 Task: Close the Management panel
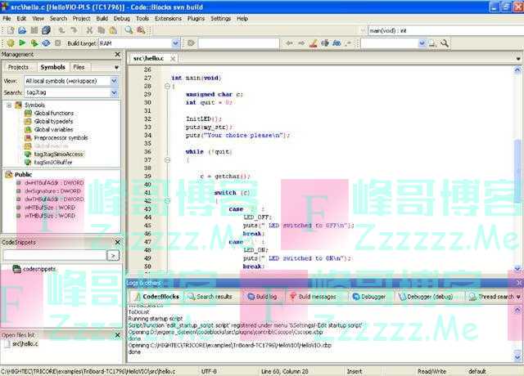pyautogui.click(x=117, y=55)
